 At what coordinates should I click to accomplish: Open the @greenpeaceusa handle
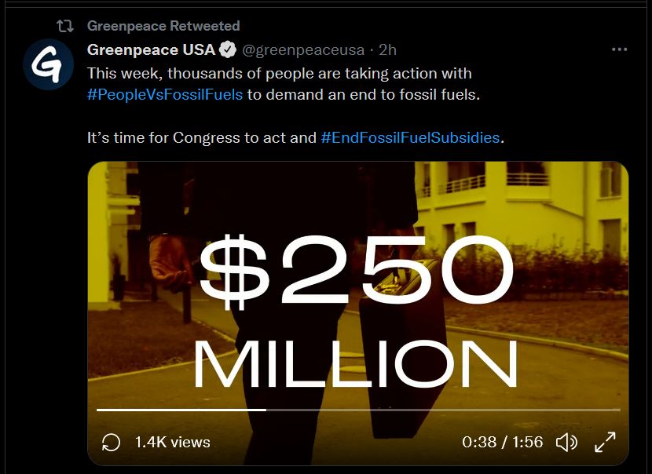tap(302, 49)
